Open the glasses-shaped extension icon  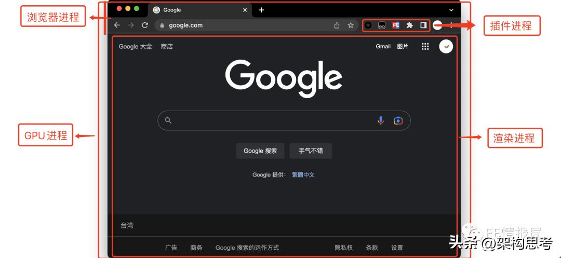point(382,25)
